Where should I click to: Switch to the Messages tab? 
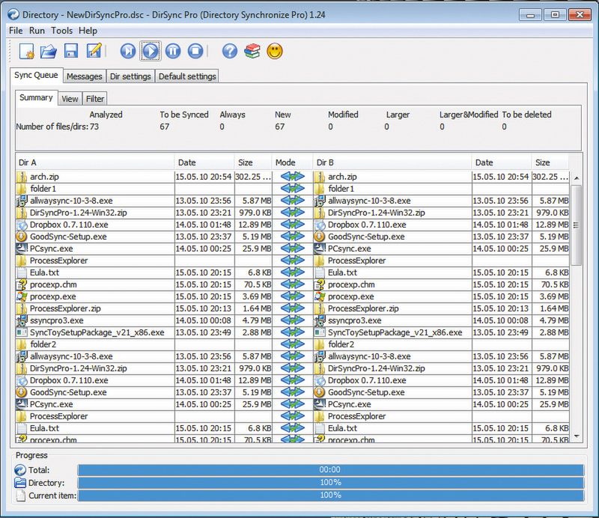point(84,76)
